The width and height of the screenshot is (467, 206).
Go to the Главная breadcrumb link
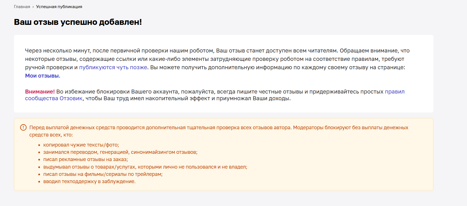(x=22, y=7)
